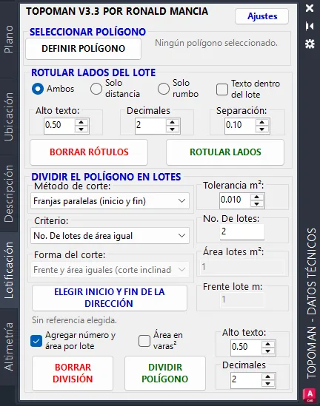Increase Alto texto in the division section

pos(268,344)
